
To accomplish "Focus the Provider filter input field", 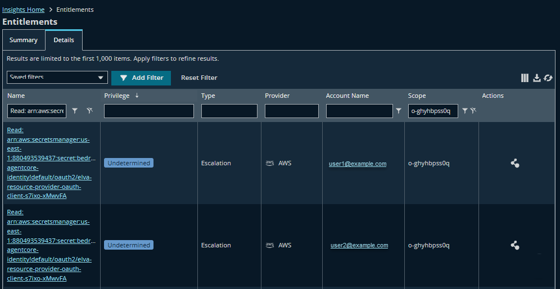I will point(292,111).
